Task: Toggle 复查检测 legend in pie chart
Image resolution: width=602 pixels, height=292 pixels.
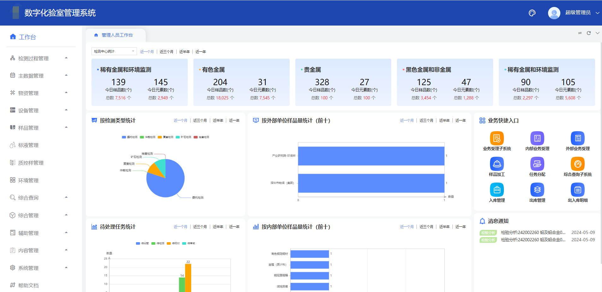Action: coord(166,137)
